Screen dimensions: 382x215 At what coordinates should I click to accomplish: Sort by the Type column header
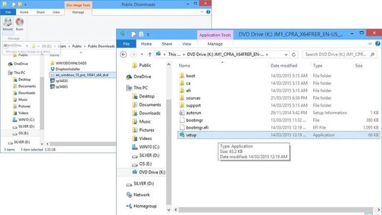(x=318, y=65)
